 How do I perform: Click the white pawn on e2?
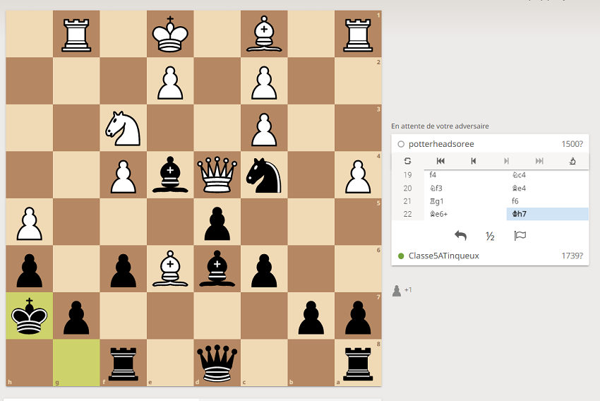pyautogui.click(x=170, y=81)
